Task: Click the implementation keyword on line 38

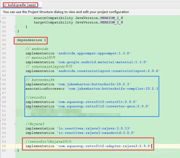Action: click(x=40, y=53)
